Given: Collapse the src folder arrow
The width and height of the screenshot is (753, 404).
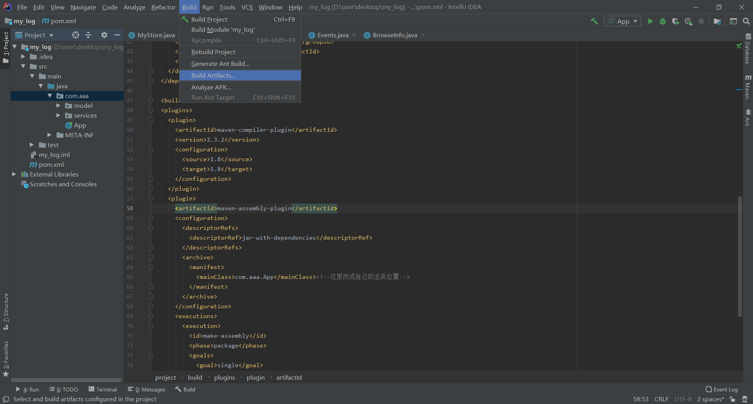Looking at the screenshot, I should (23, 66).
